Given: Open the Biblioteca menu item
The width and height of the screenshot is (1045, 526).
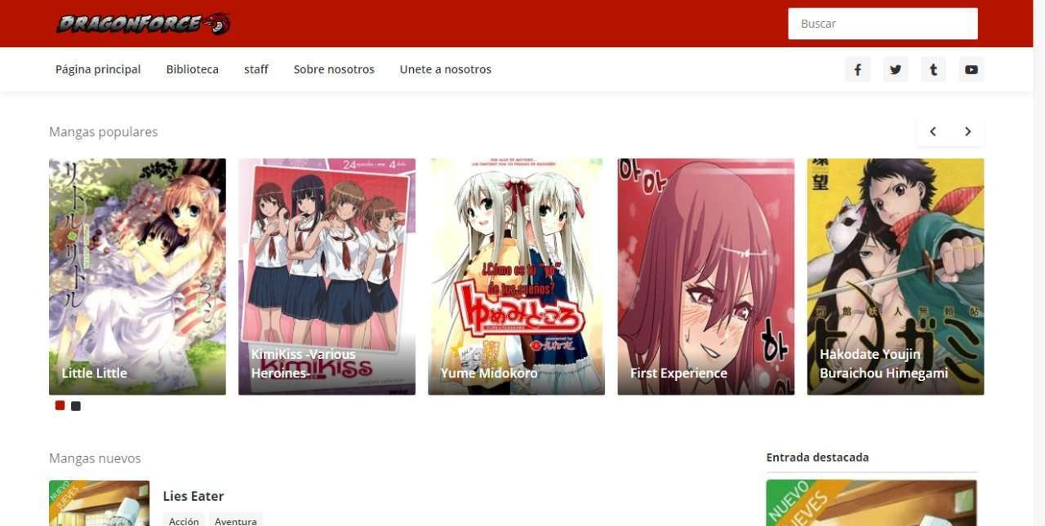Looking at the screenshot, I should (x=192, y=69).
